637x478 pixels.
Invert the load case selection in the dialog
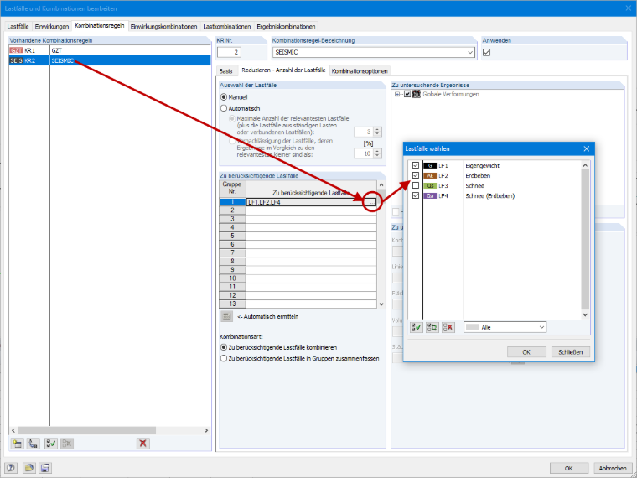point(432,327)
